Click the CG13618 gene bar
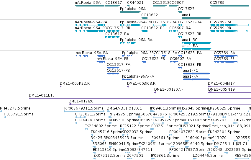The height and width of the screenshot is (160, 251). [160, 6]
